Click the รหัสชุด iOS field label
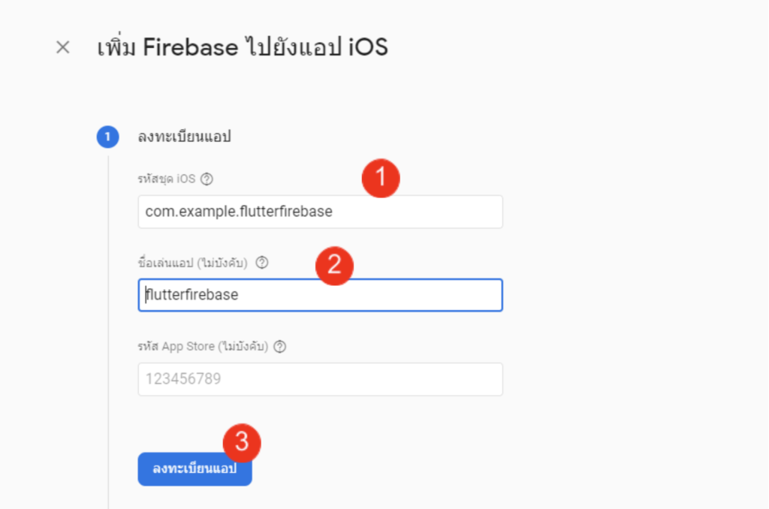This screenshot has height=509, width=769. click(x=166, y=179)
